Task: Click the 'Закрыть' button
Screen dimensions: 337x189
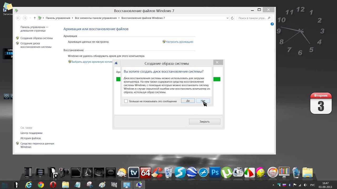Action: tap(205, 122)
